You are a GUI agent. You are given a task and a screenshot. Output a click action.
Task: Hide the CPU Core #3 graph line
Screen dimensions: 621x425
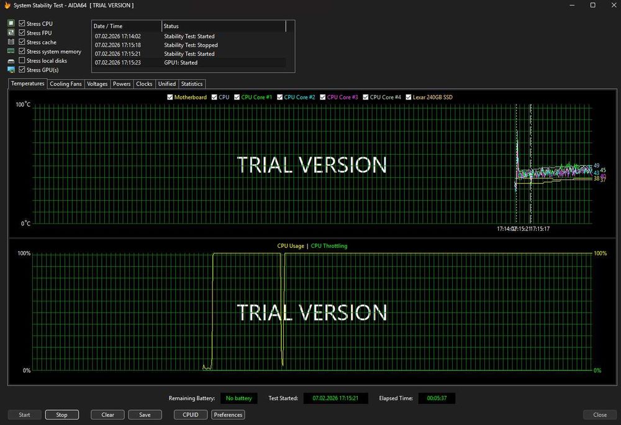tap(323, 97)
